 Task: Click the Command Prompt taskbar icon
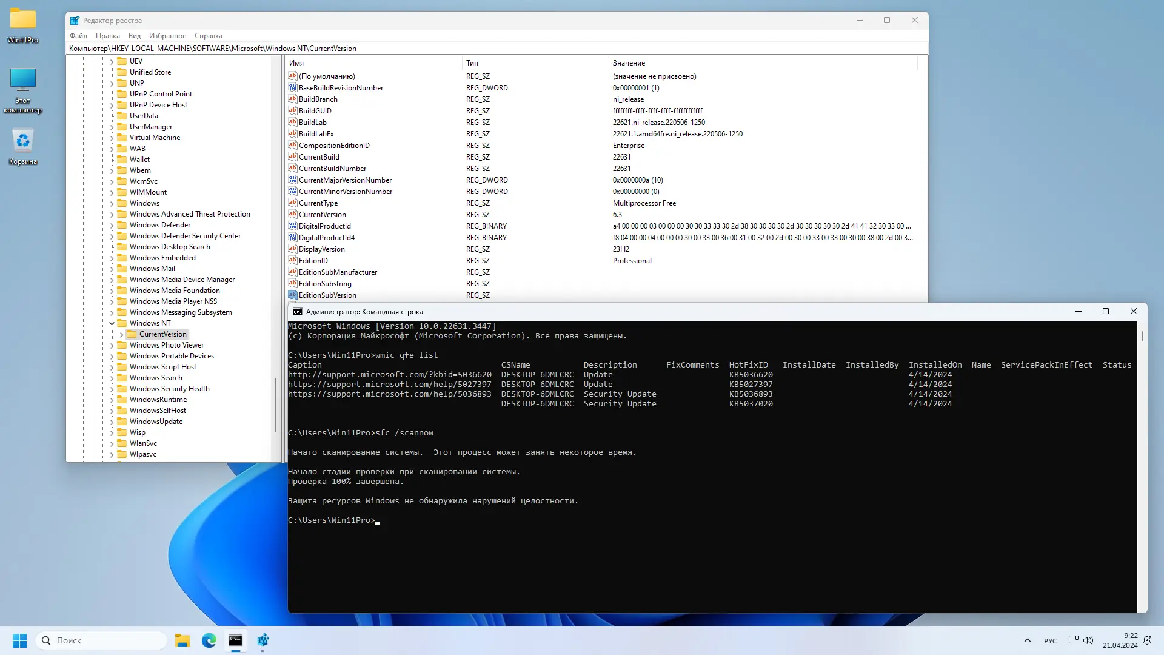point(235,640)
